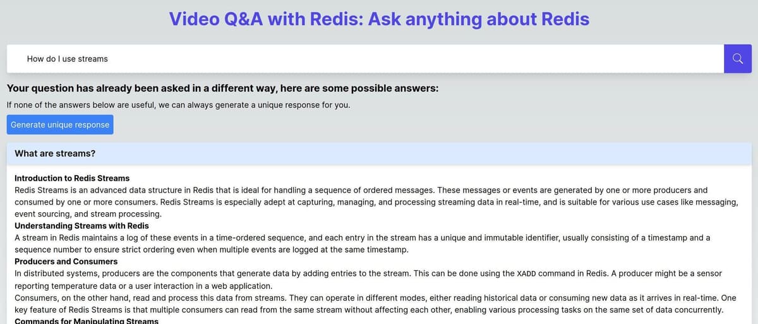This screenshot has height=324, width=758.
Task: Click the XADD command code text
Action: click(527, 273)
